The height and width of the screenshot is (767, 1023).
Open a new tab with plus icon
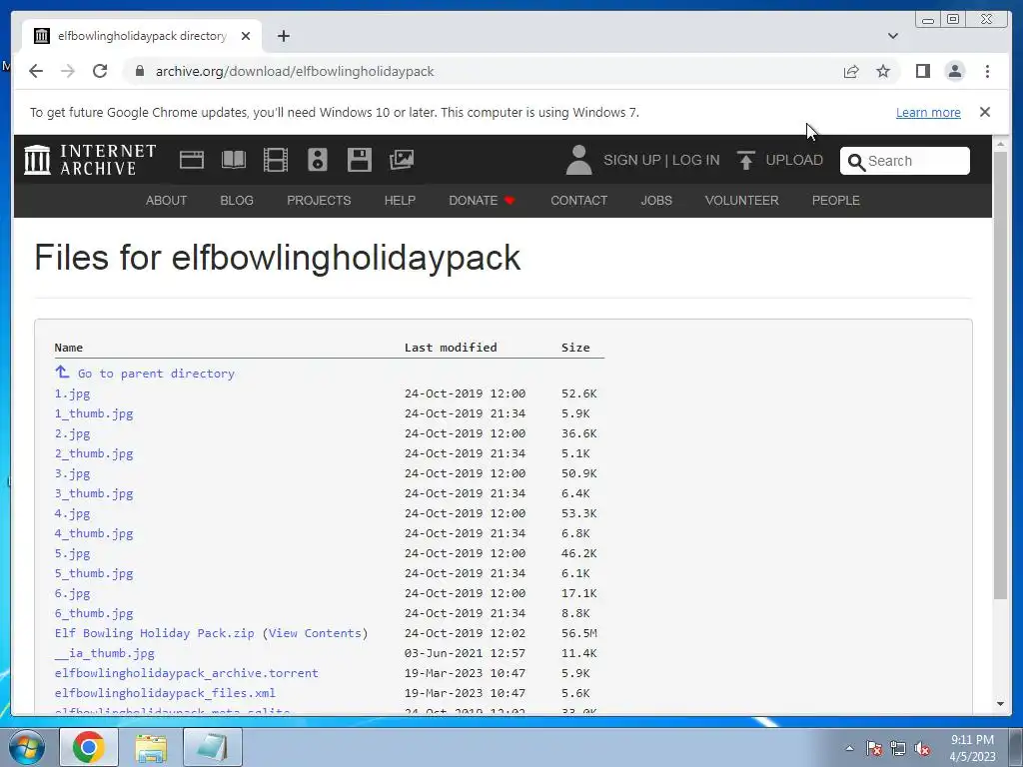283,36
